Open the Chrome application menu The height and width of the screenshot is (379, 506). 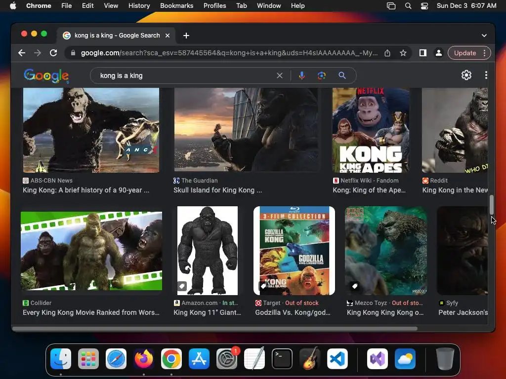(39, 6)
